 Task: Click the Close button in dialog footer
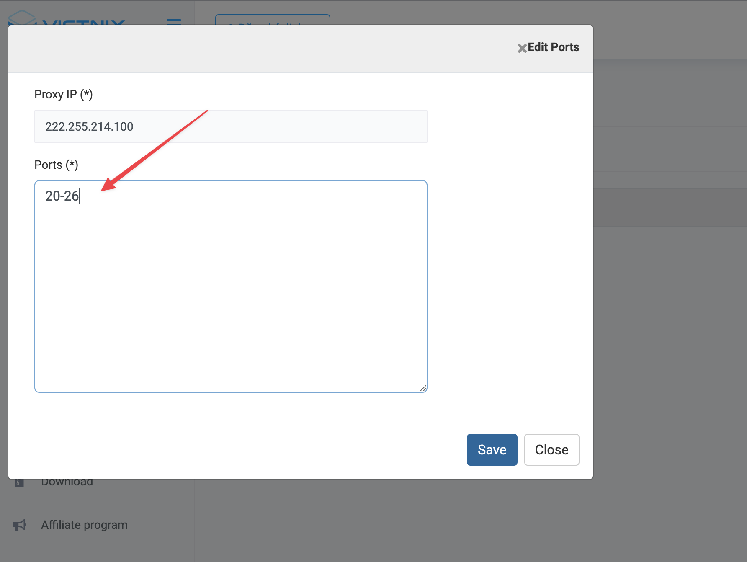[x=551, y=449]
